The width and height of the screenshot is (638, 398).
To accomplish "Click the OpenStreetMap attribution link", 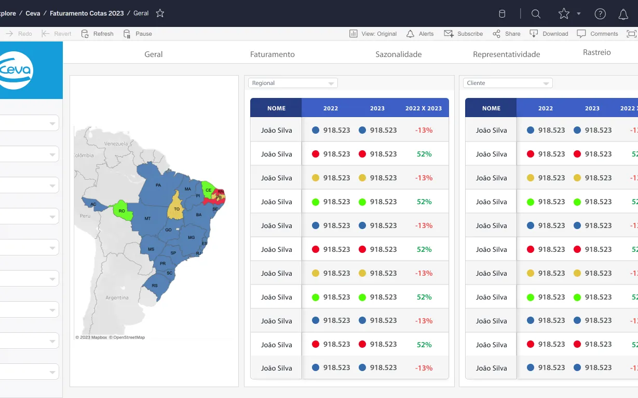I will [x=127, y=337].
